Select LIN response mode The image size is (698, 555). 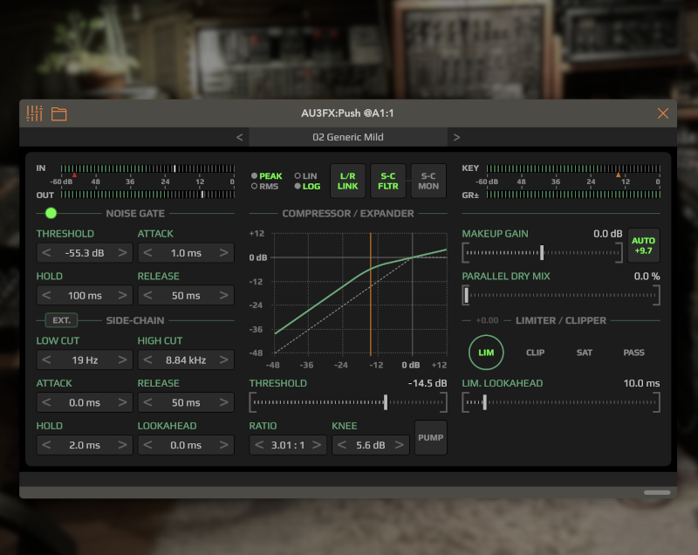pos(306,175)
